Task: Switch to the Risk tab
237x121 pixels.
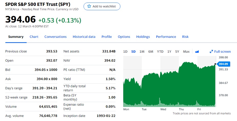Action: [185, 37]
